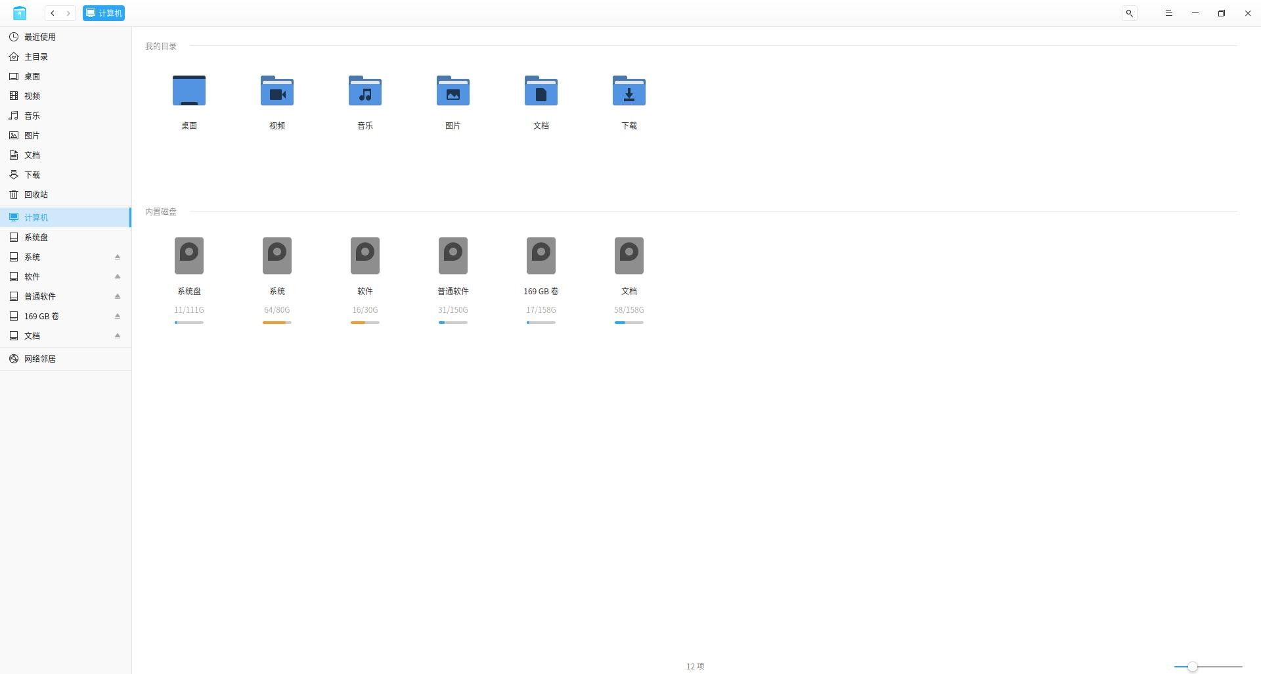Select the 169 GB 卷 disk icon
The height and width of the screenshot is (674, 1261).
coord(541,256)
